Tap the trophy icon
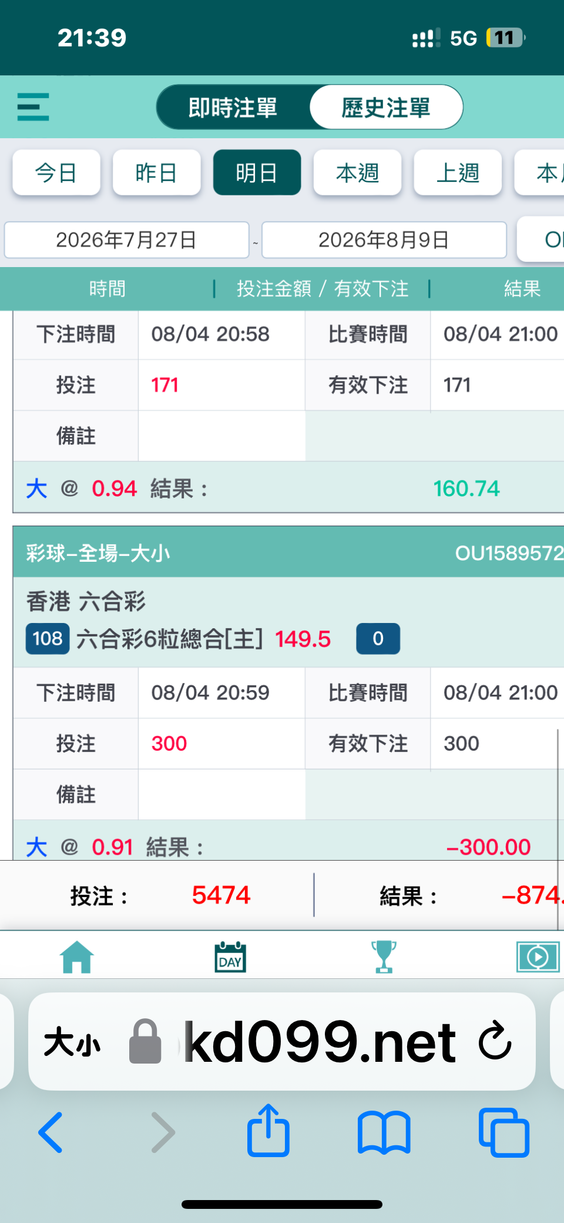 tap(384, 957)
